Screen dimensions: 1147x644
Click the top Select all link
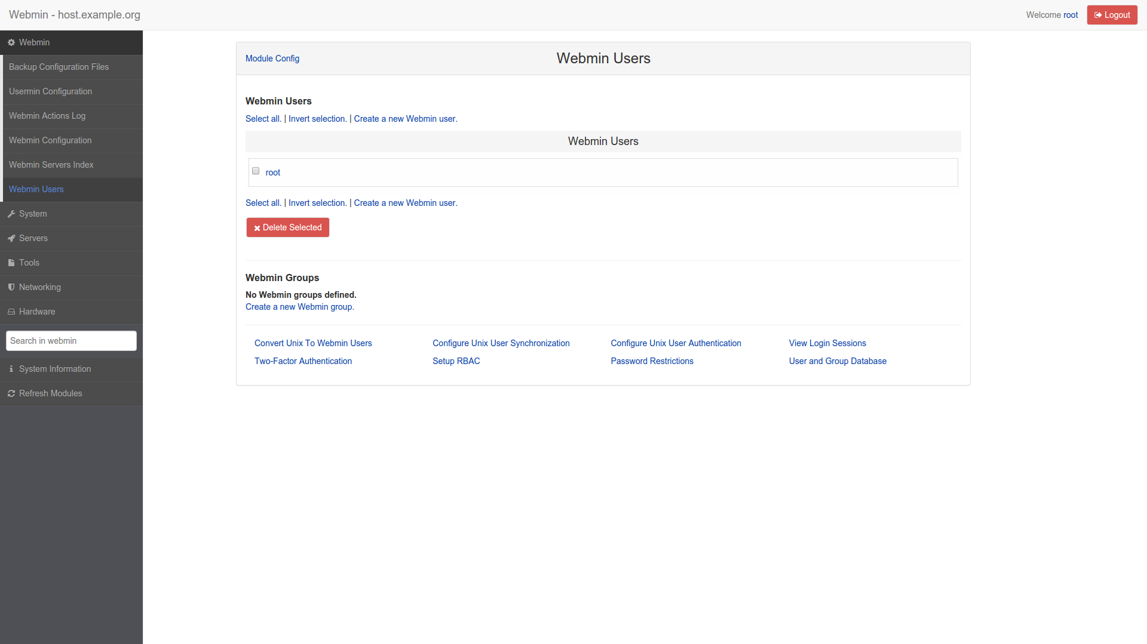[263, 119]
